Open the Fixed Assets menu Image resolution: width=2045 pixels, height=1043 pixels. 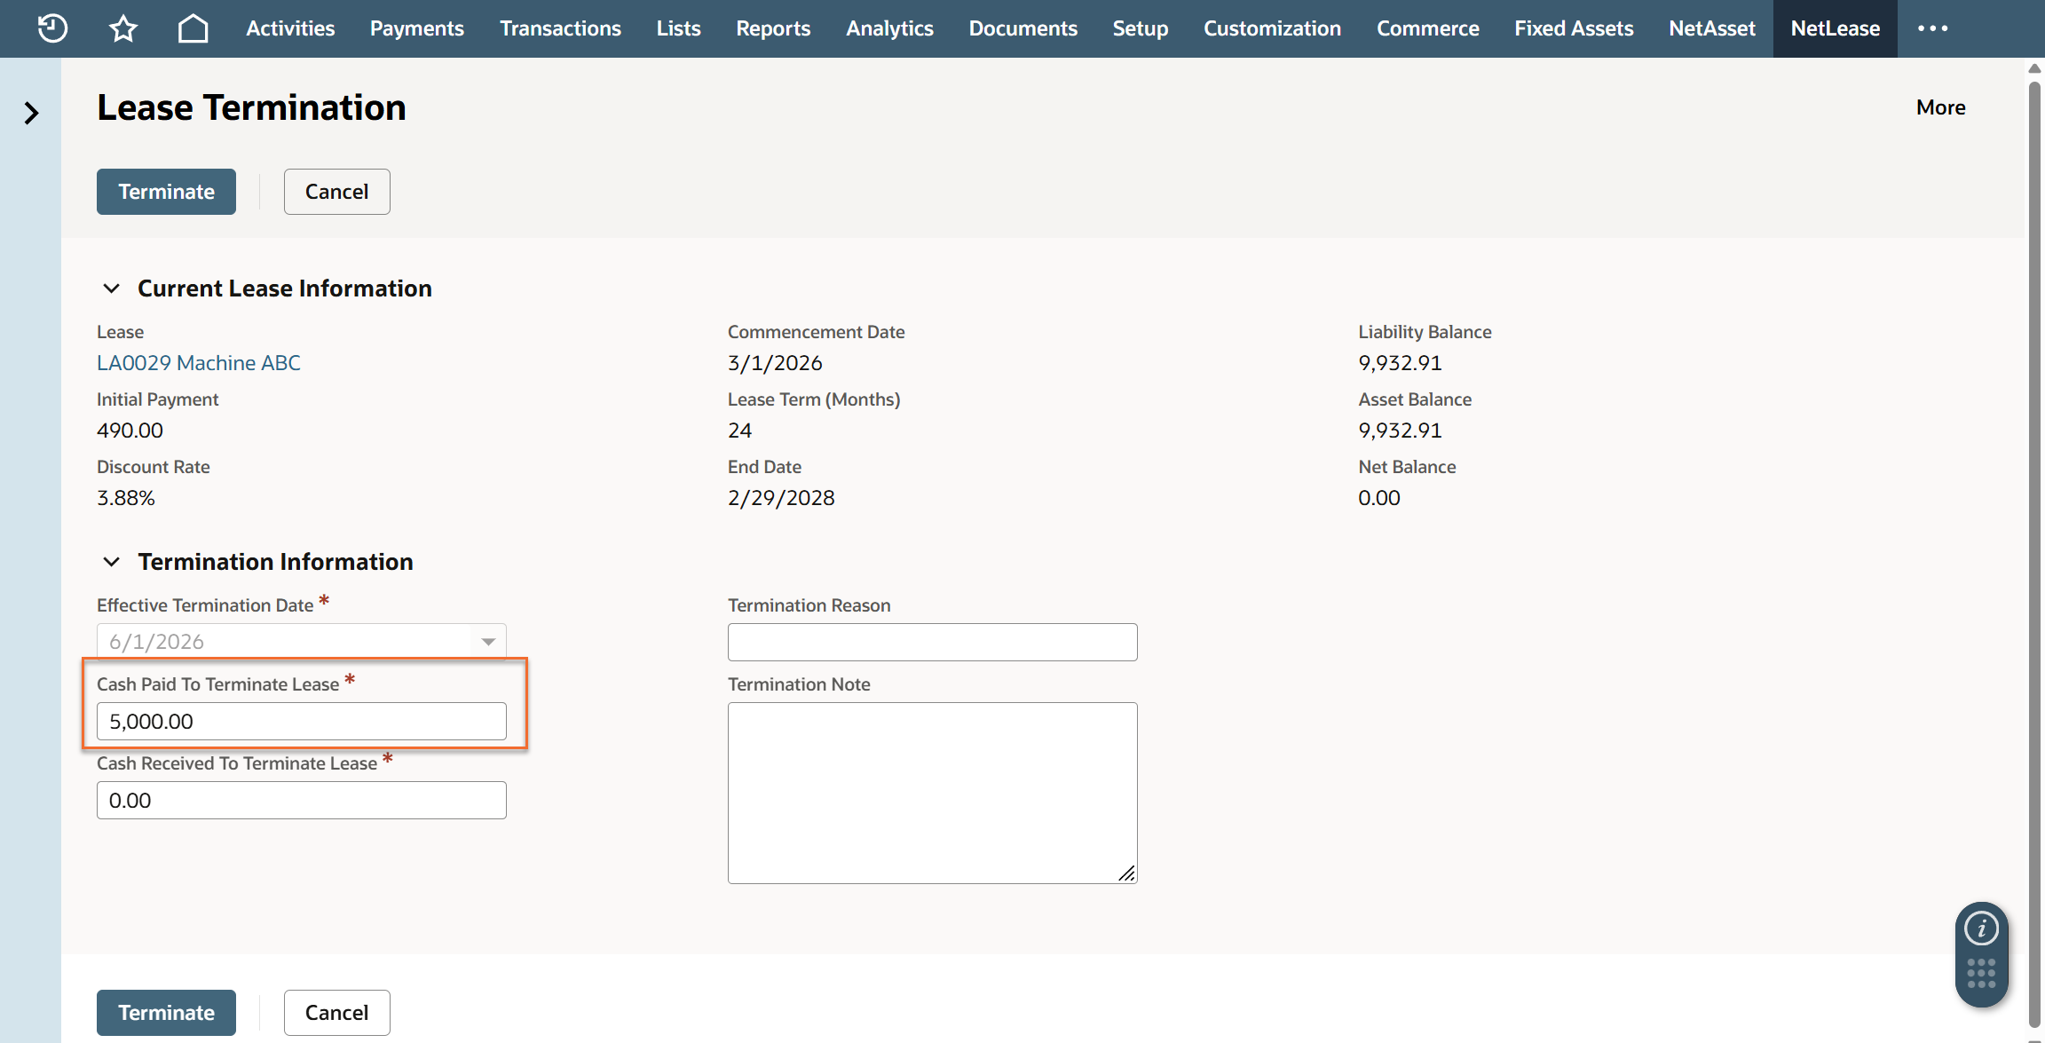(x=1574, y=28)
